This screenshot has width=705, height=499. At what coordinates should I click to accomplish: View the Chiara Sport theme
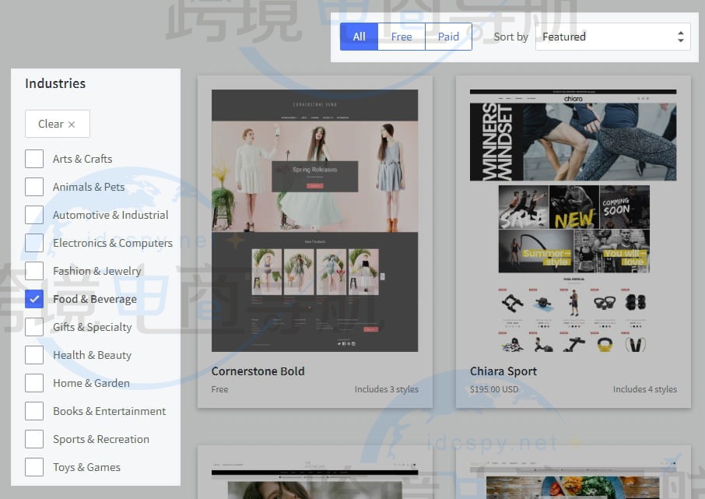click(x=503, y=371)
